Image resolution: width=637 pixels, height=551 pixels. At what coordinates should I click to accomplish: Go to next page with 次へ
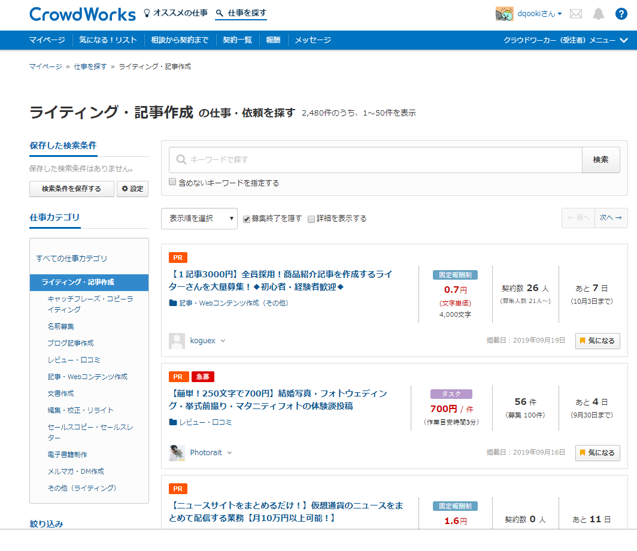611,218
